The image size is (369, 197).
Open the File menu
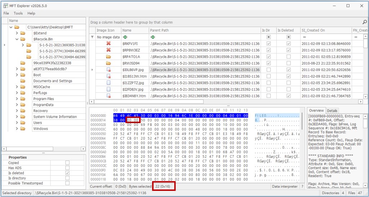(x=6, y=13)
